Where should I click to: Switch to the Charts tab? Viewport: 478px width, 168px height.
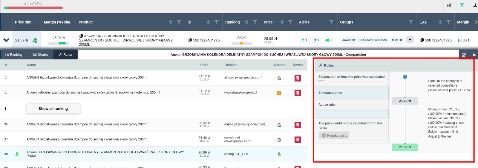pos(41,55)
